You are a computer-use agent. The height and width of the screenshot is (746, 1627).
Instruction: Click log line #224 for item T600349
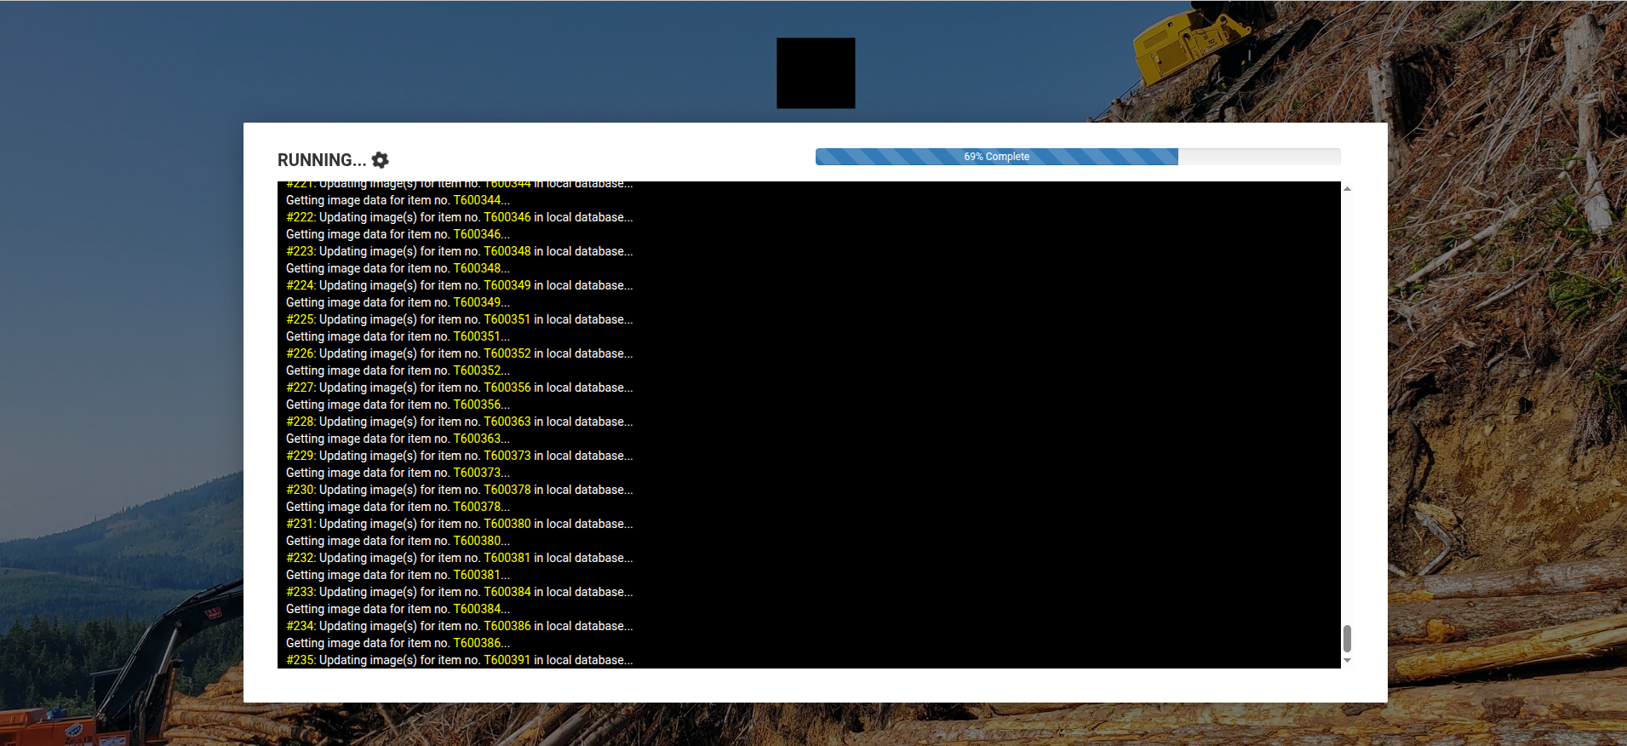[x=460, y=285]
